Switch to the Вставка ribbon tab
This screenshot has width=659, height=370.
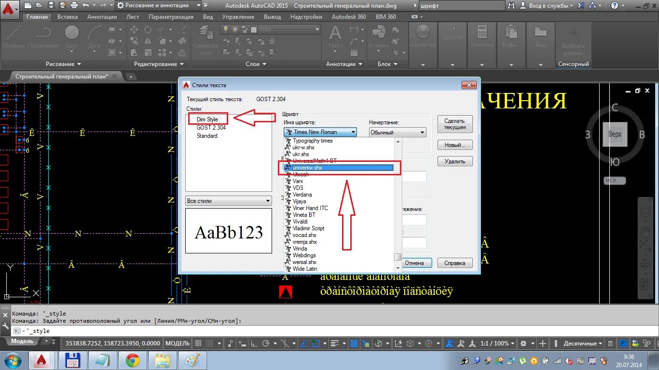coord(68,16)
